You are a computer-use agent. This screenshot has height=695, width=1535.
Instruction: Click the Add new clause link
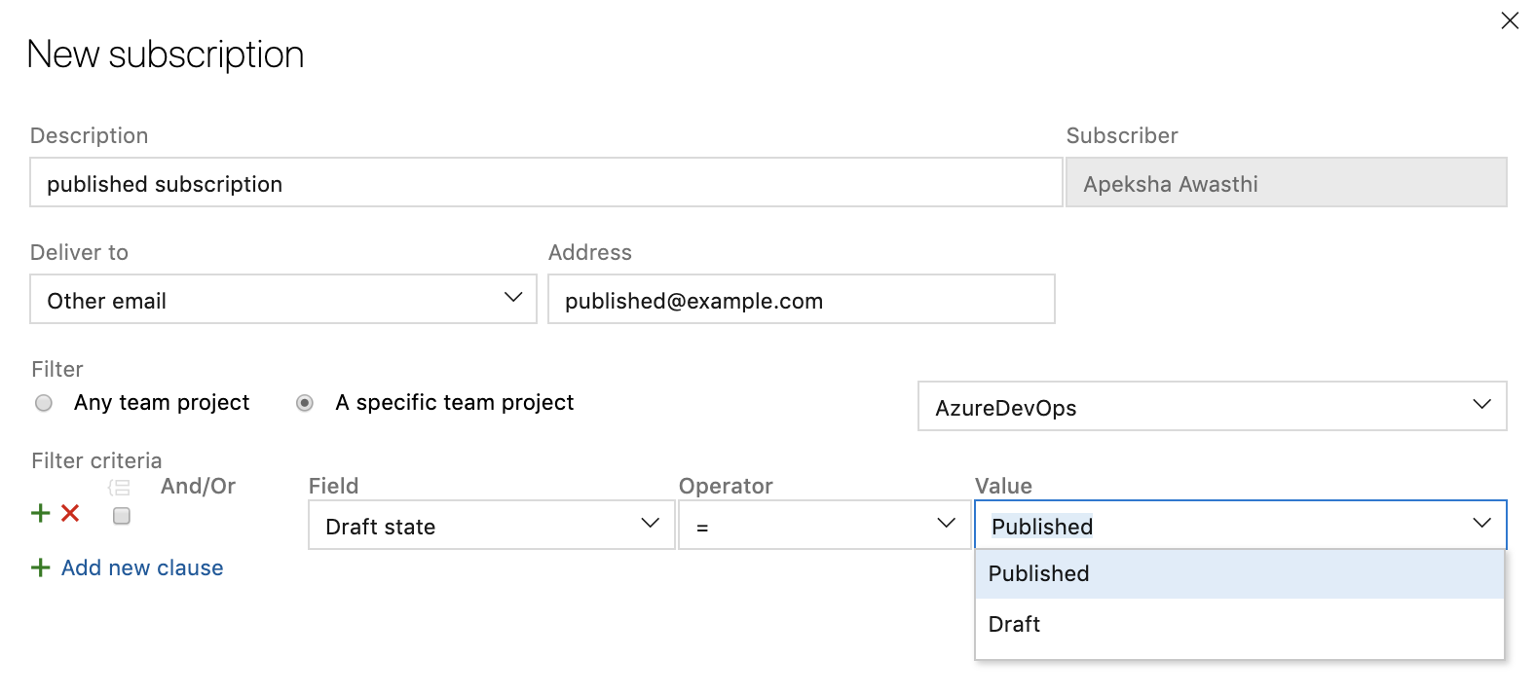click(142, 567)
